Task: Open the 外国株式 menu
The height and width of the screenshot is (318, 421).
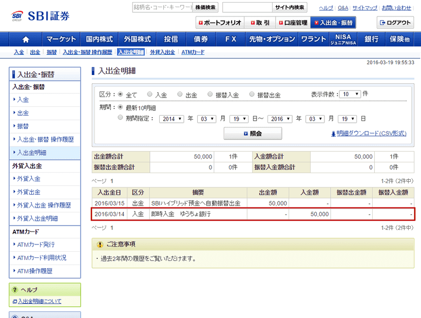Action: 137,39
